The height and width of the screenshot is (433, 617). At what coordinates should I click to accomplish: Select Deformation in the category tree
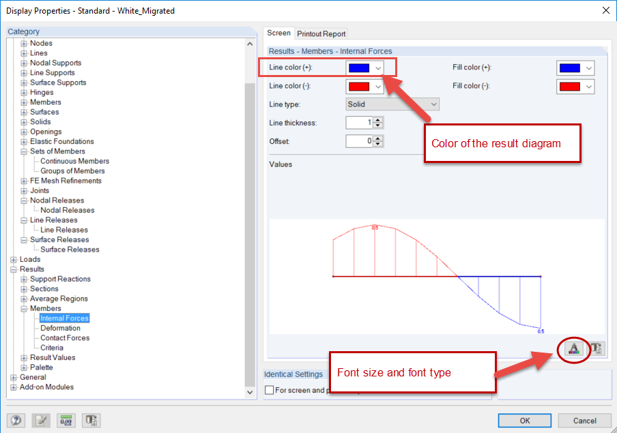(62, 327)
